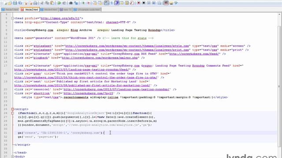Click the gmpg.org/xfn/11 profile URL
Screen dimensions: 282x158
point(60,18)
